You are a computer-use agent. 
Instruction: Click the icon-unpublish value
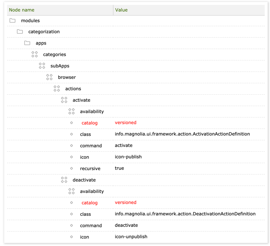point(131,237)
